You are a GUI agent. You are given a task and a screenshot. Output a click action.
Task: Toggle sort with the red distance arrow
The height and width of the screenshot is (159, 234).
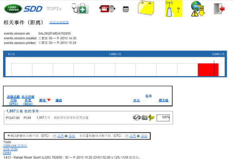[49, 100]
